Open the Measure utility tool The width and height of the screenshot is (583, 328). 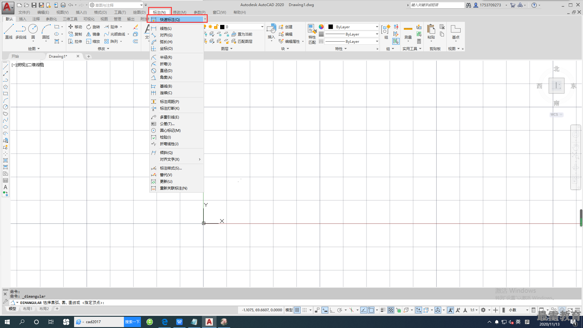pyautogui.click(x=408, y=32)
